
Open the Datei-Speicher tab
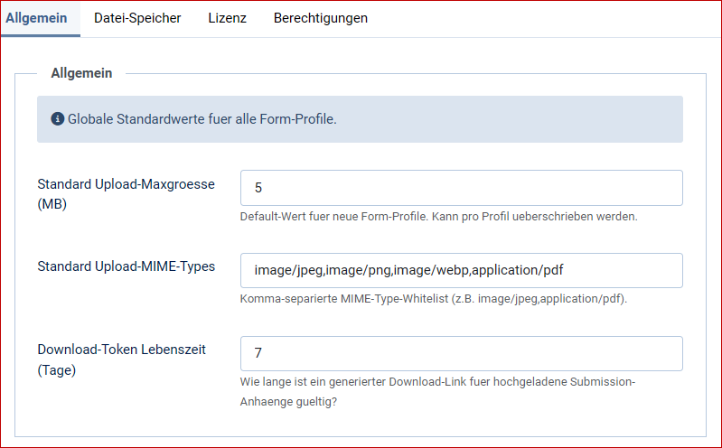point(137,18)
